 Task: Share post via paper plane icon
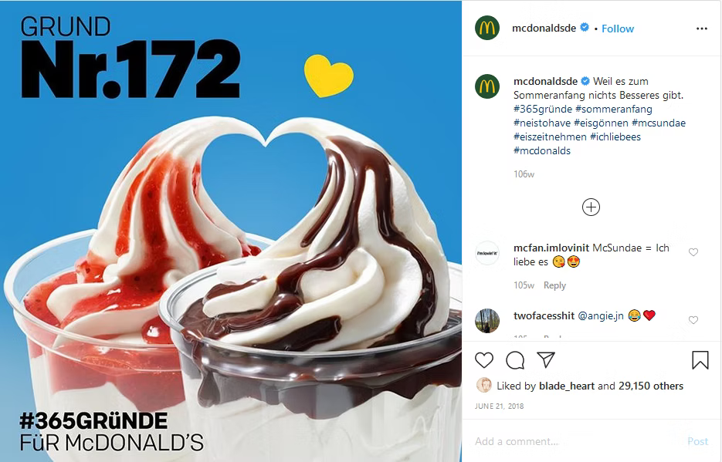pyautogui.click(x=546, y=359)
